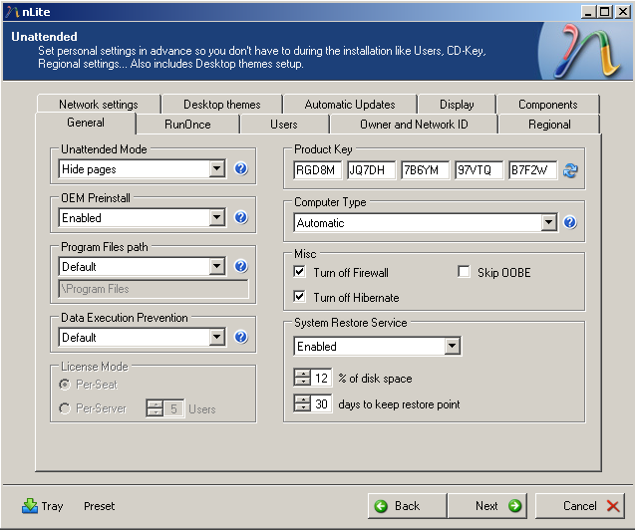
Task: Click help icon beside OEM Preinstall
Action: pyautogui.click(x=241, y=217)
